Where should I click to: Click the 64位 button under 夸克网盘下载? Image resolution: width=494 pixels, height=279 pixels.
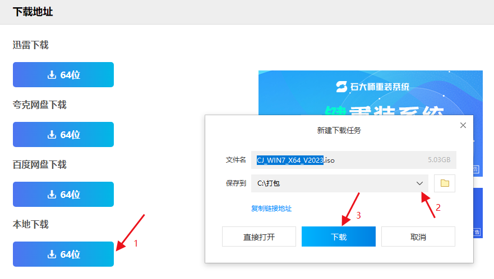(63, 135)
